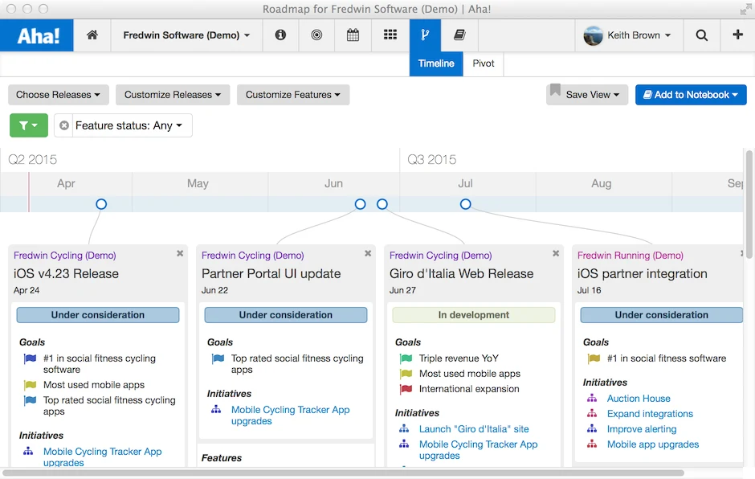The height and width of the screenshot is (479, 755).
Task: Open the Launch "Giro d'Italia" site link
Action: (474, 429)
